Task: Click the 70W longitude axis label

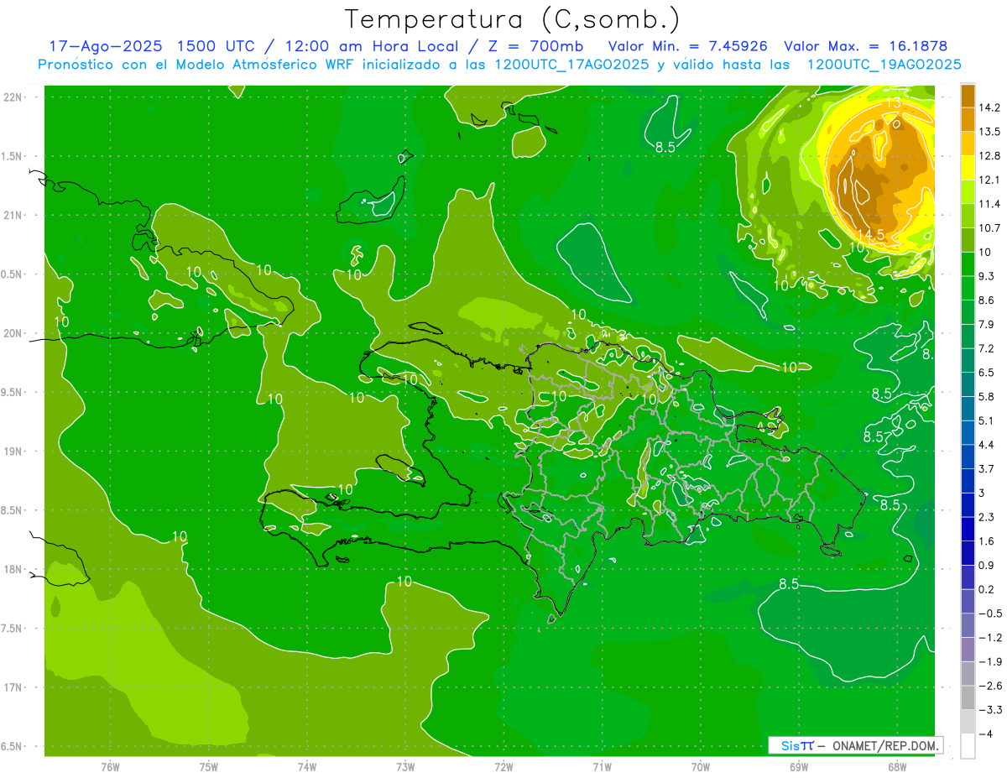Action: [x=701, y=767]
